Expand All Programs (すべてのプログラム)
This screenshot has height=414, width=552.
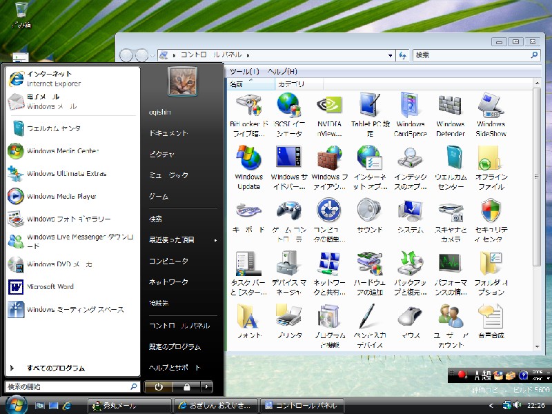(x=72, y=368)
